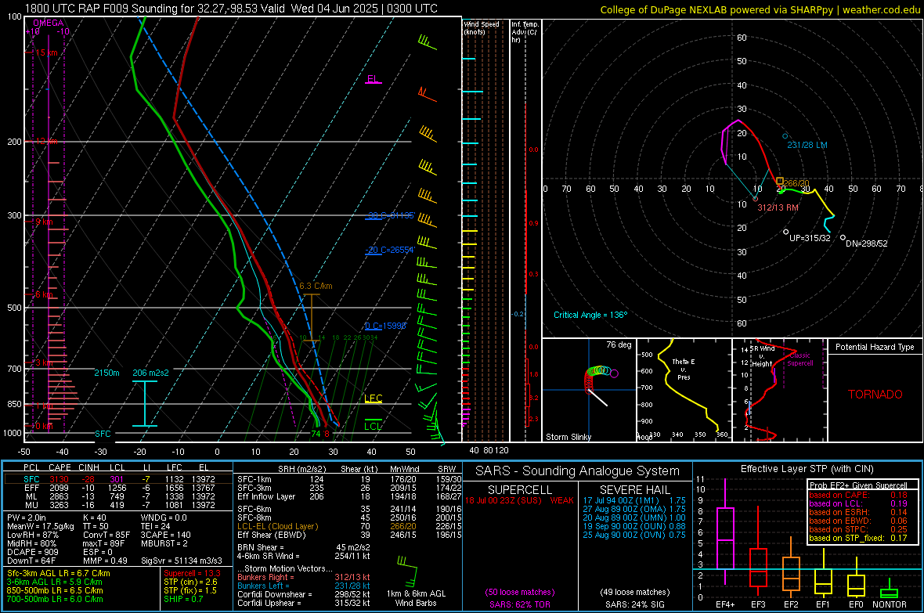Click 'MeanW = 17.5g/kg' value
This screenshot has height=613, width=924.
click(x=40, y=526)
